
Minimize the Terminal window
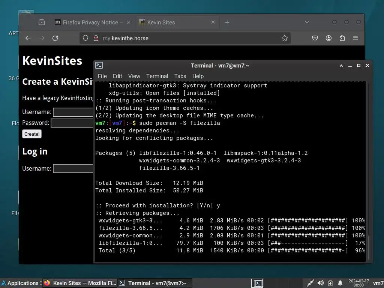(x=350, y=66)
